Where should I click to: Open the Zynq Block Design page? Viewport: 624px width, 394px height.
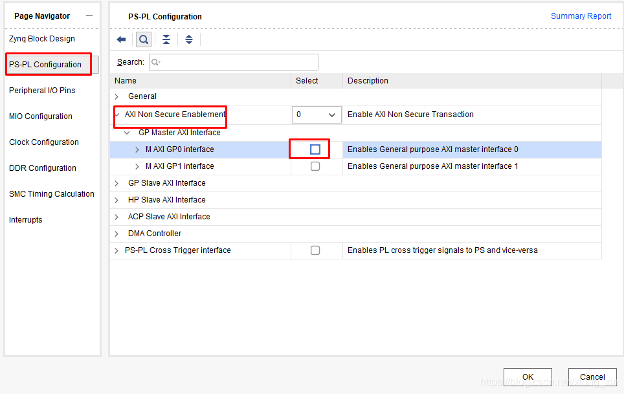[x=42, y=39]
